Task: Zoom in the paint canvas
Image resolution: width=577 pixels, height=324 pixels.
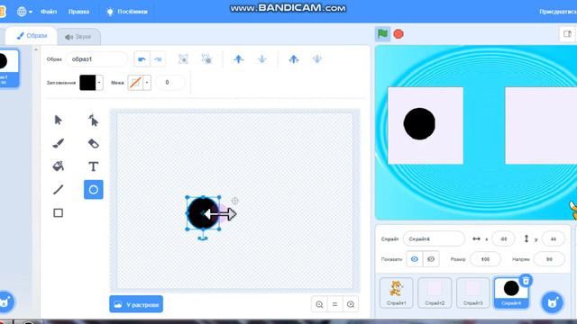Action: tap(351, 304)
